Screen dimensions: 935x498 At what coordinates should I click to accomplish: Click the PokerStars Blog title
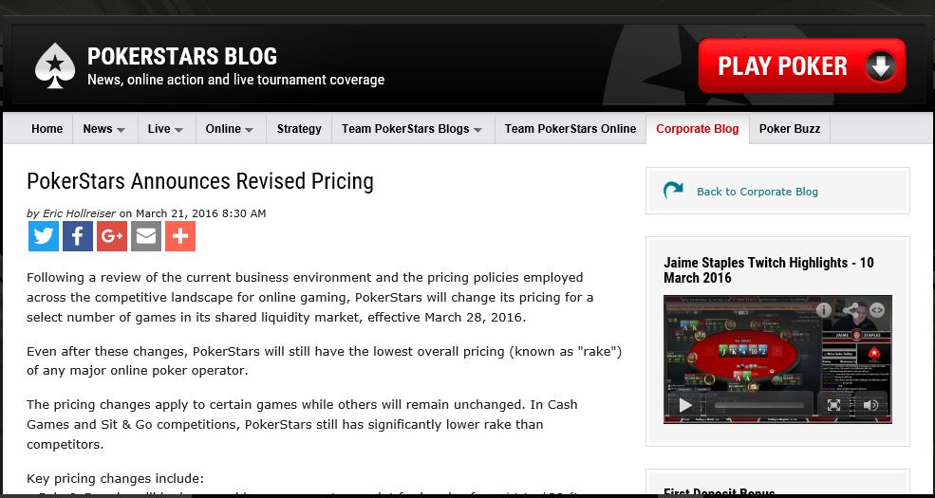point(182,57)
